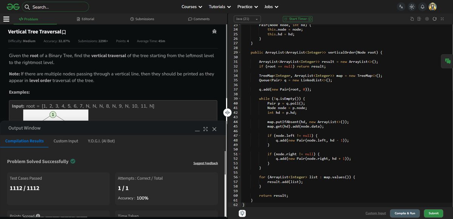The width and height of the screenshot is (453, 219).
Task: Open the user profile avatar
Action: 433,7
